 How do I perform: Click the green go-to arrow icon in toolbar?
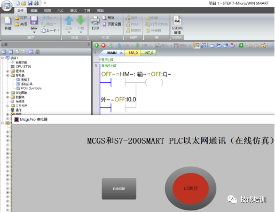pyautogui.click(x=241, y=45)
